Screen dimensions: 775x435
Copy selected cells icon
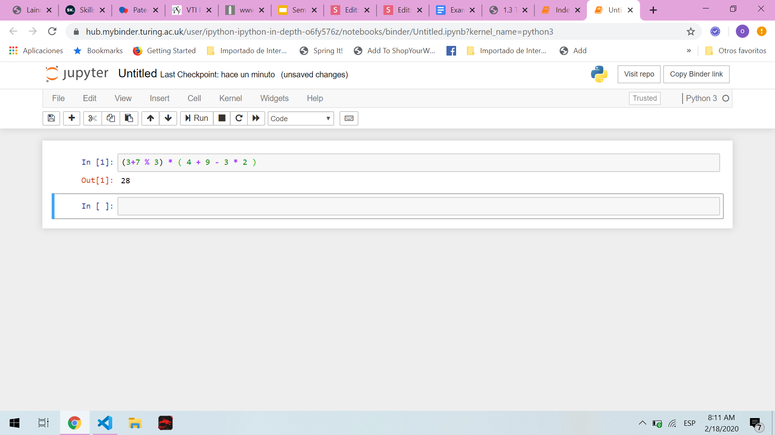pos(111,118)
